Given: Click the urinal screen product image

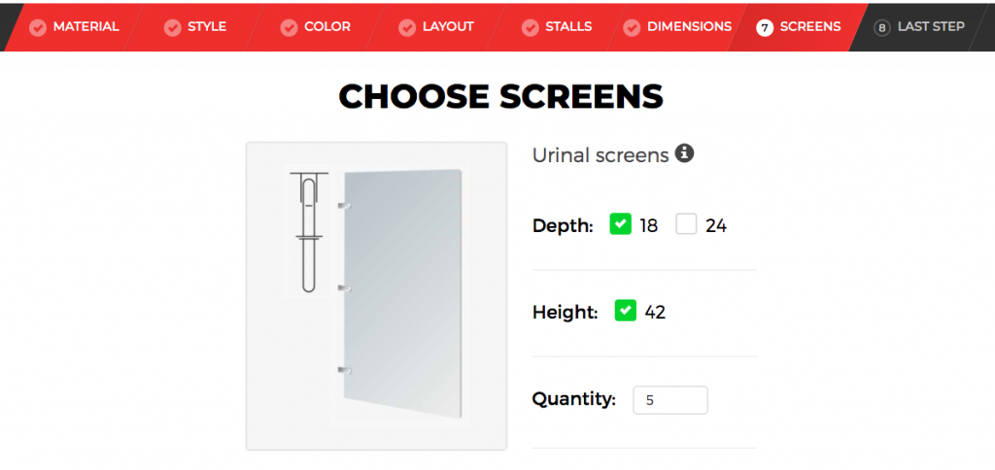Looking at the screenshot, I should 376,295.
